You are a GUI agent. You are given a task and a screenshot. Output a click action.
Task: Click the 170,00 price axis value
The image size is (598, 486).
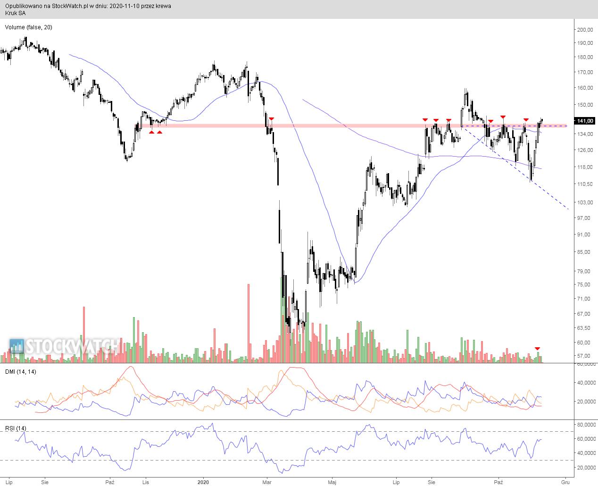pos(585,72)
